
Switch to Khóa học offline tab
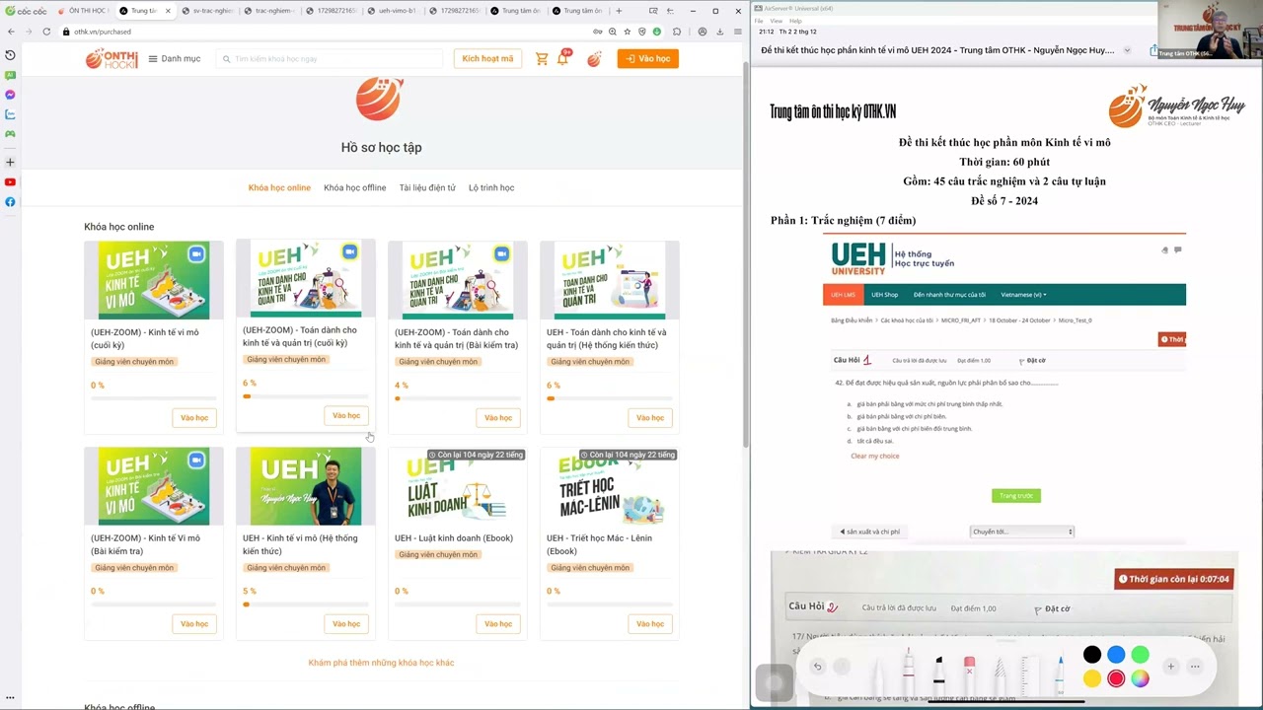point(354,187)
